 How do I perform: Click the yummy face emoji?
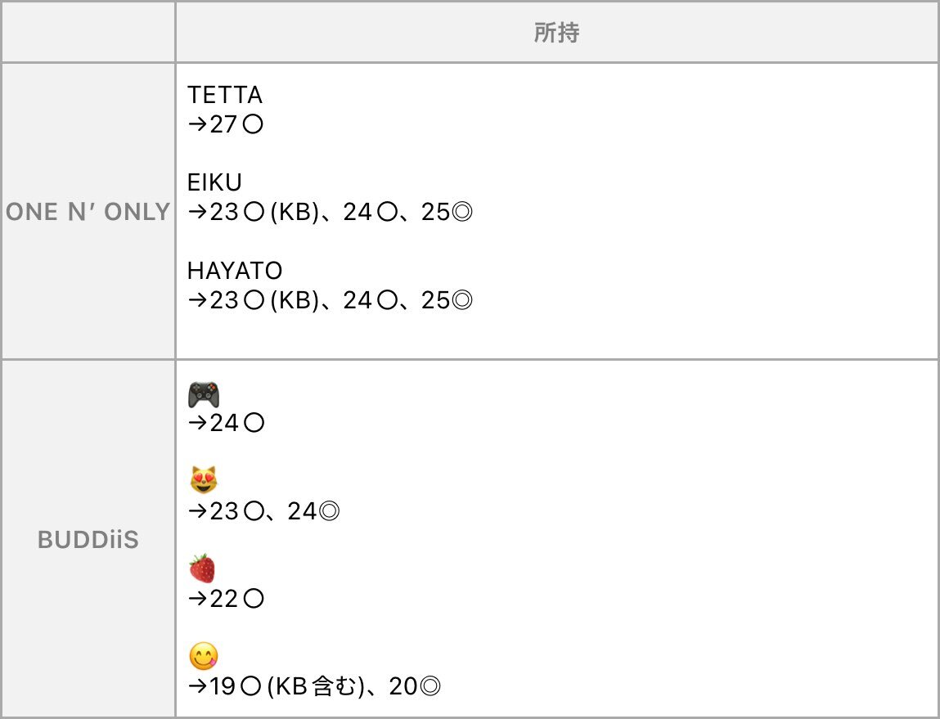(x=204, y=656)
